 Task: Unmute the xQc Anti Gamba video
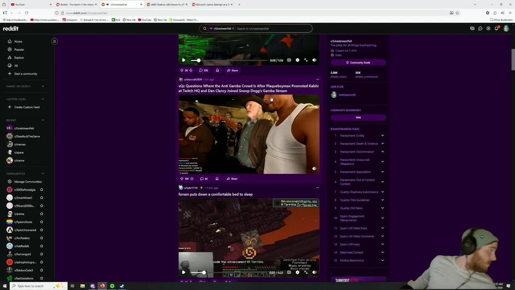pos(314,169)
